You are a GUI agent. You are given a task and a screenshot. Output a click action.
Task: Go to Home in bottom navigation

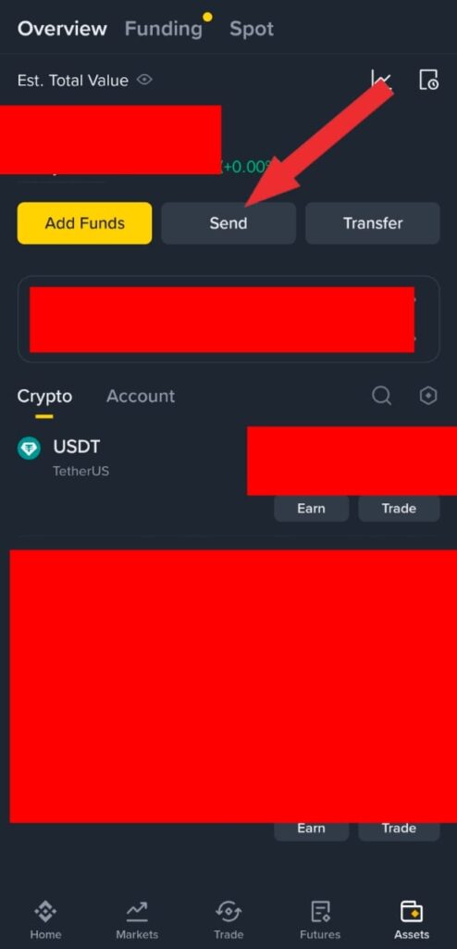46,920
